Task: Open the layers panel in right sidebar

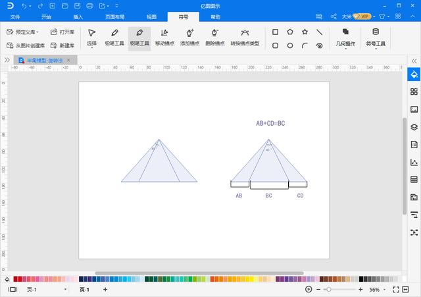Action: [x=414, y=127]
